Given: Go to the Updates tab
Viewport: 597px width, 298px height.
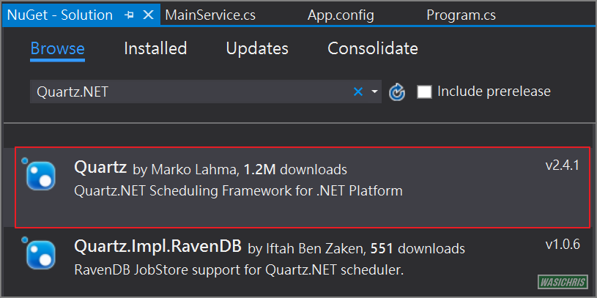Looking at the screenshot, I should click(x=257, y=49).
